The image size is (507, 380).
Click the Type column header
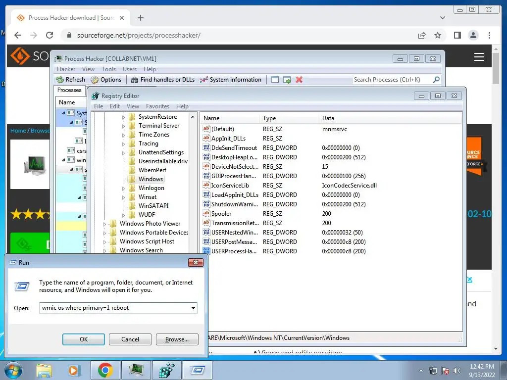(289, 118)
